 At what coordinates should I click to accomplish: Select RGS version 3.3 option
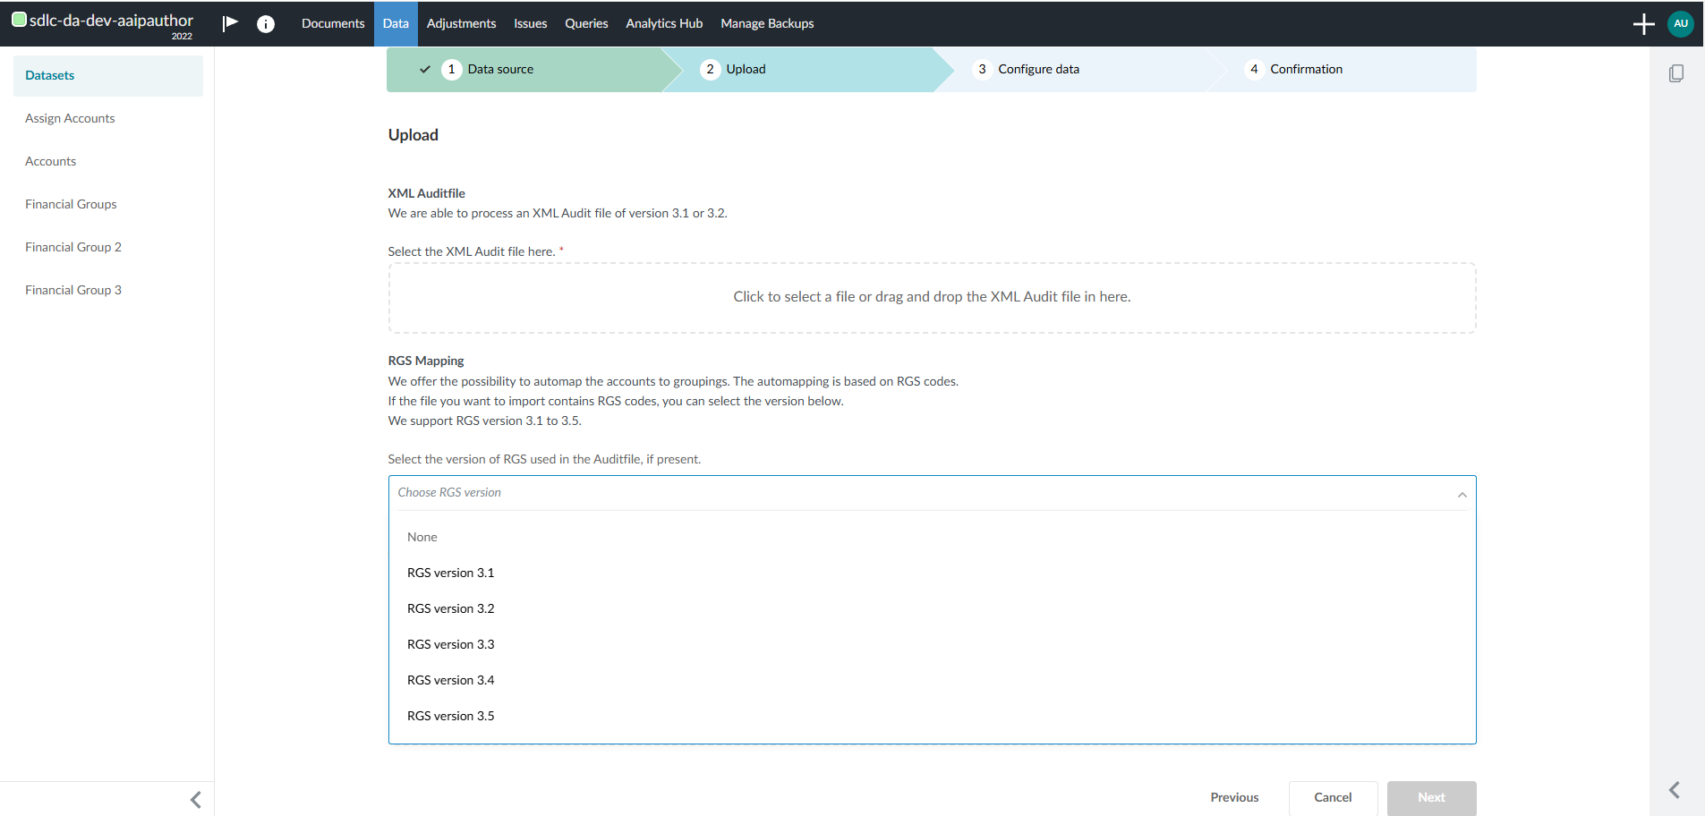point(450,644)
